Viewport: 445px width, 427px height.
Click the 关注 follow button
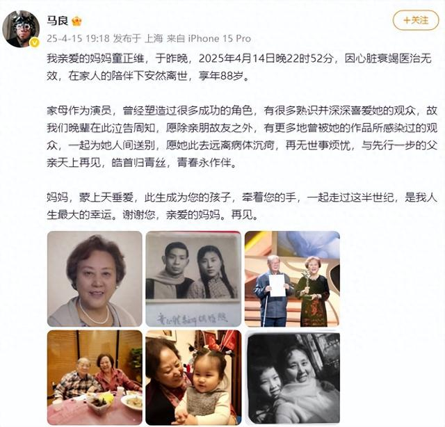point(416,20)
